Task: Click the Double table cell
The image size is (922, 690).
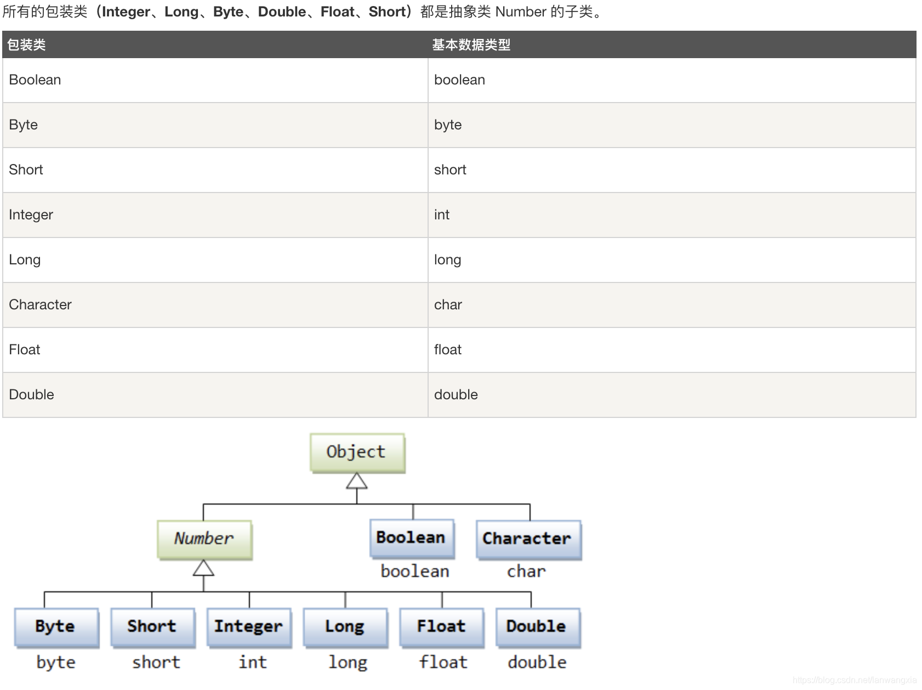Action: click(x=215, y=395)
